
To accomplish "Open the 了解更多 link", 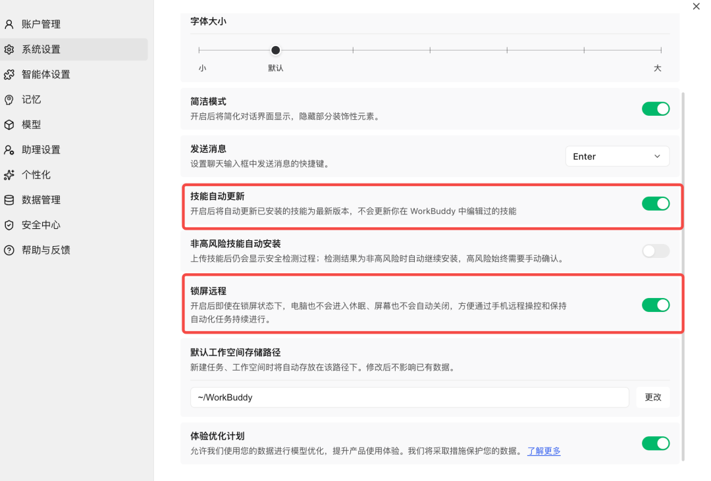I will 544,451.
